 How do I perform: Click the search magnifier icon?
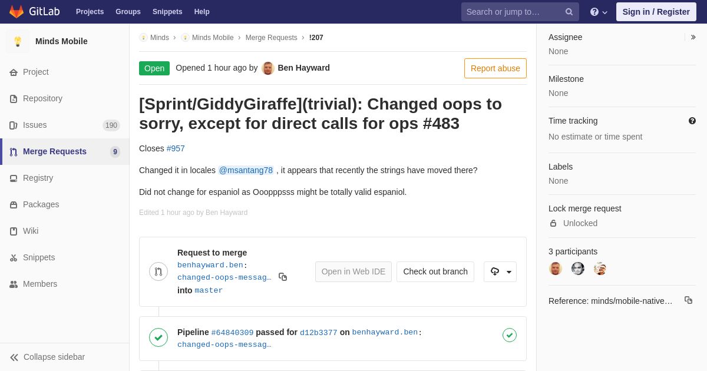569,12
